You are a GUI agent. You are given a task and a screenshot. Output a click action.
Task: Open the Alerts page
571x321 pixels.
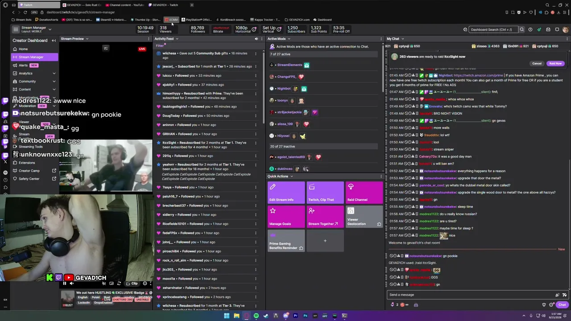[34, 65]
